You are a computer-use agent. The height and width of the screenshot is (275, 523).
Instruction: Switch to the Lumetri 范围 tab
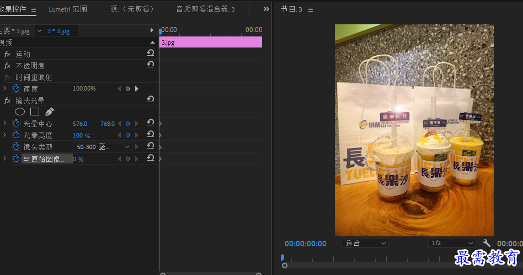(x=68, y=9)
